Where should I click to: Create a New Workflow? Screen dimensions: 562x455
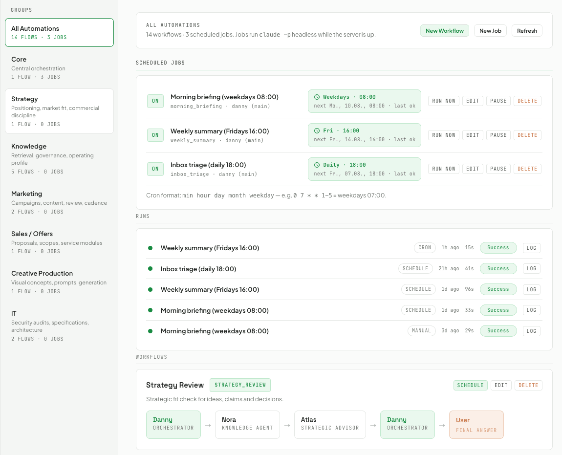(x=444, y=31)
